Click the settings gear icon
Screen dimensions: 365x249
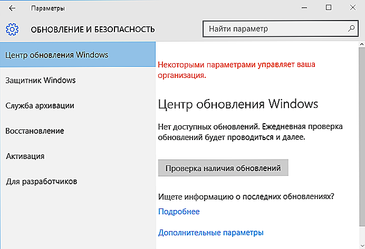12,29
